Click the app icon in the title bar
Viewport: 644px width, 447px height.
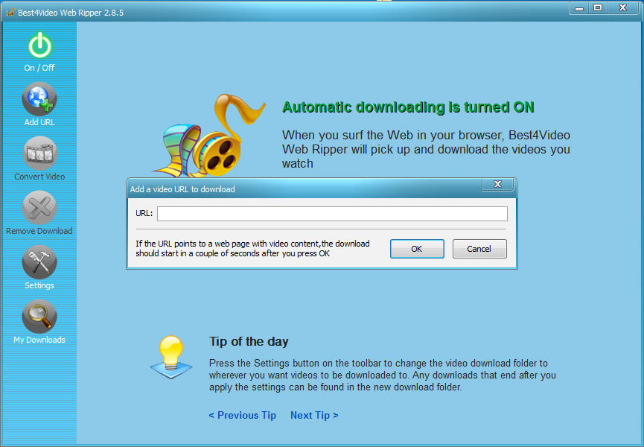(x=10, y=13)
